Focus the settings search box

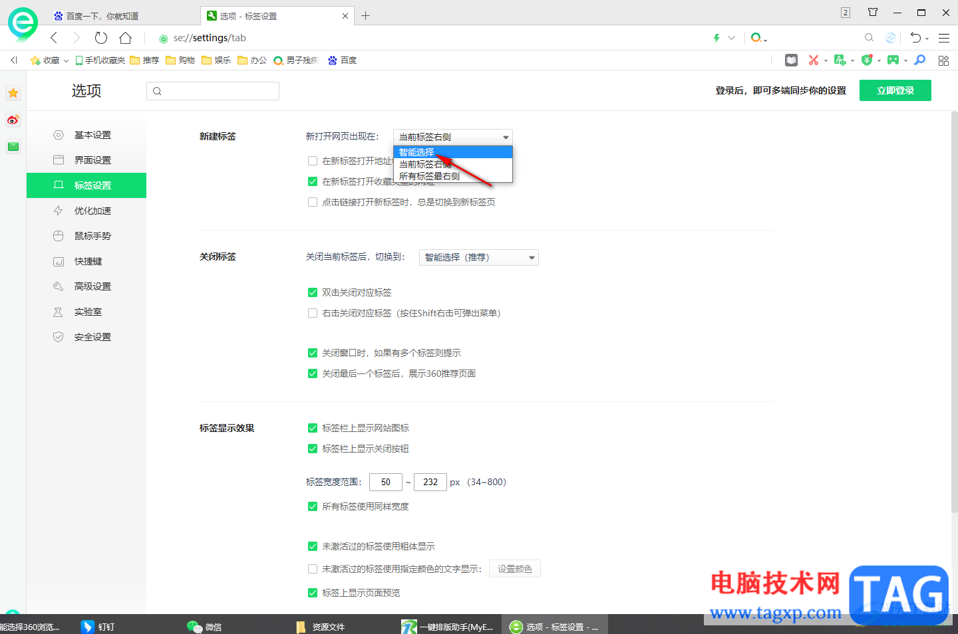[213, 91]
